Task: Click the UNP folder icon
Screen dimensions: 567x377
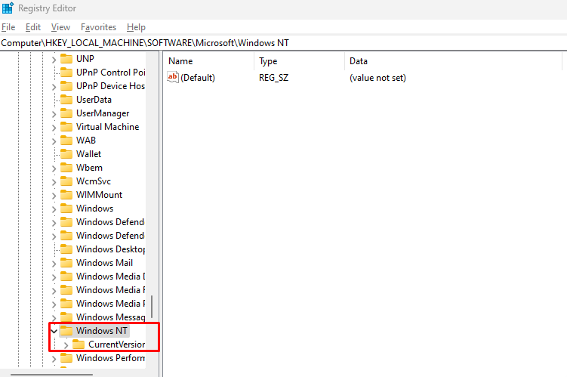Action: [66, 59]
